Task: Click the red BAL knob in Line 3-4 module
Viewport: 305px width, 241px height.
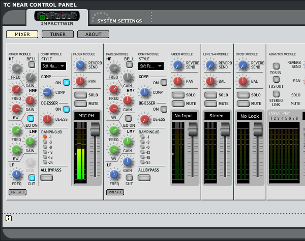Action: click(210, 81)
